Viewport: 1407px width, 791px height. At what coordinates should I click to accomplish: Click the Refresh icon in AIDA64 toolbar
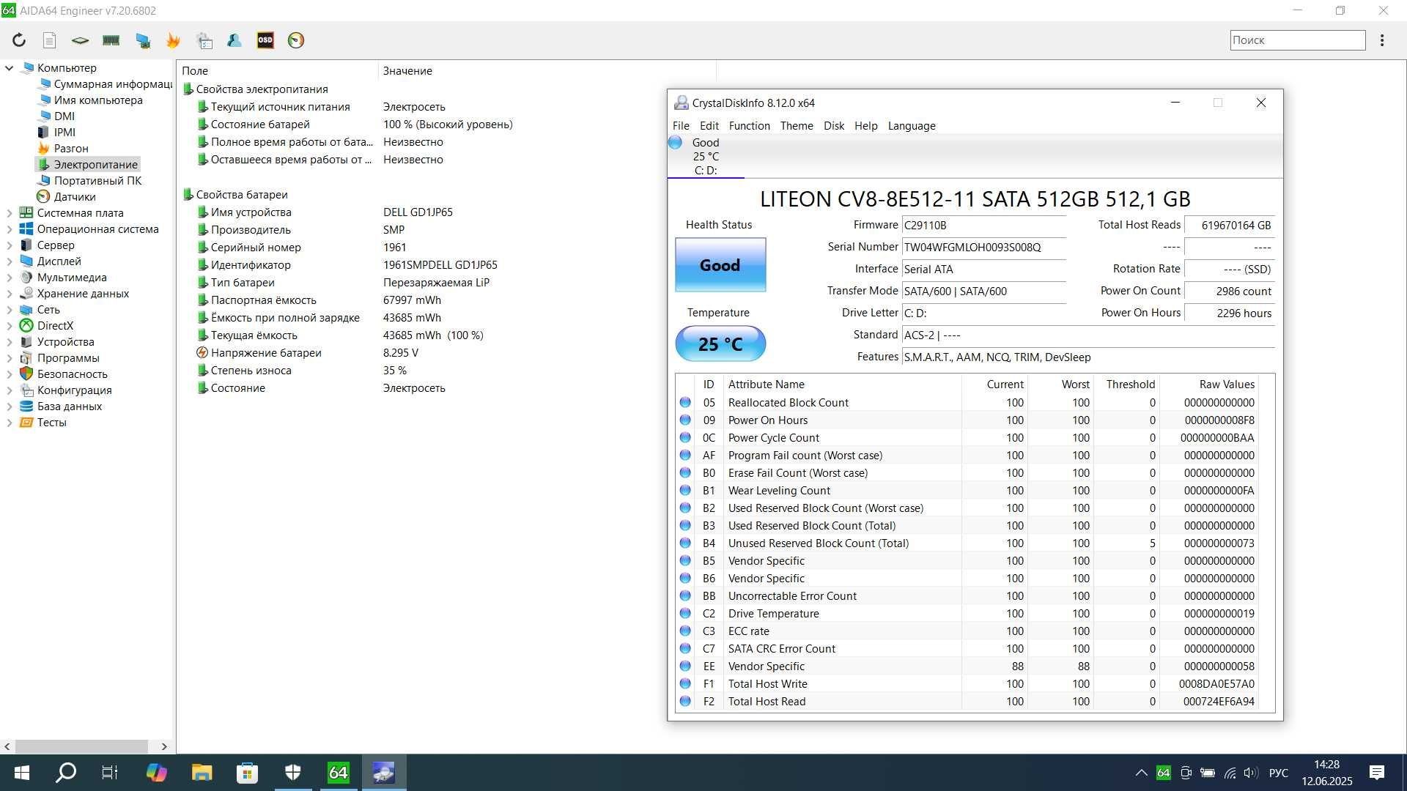pos(19,40)
